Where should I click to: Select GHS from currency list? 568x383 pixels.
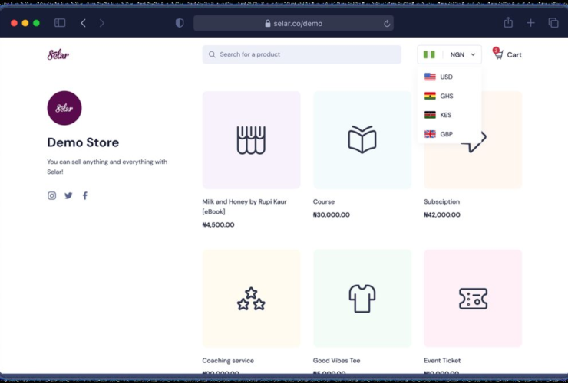pos(446,96)
